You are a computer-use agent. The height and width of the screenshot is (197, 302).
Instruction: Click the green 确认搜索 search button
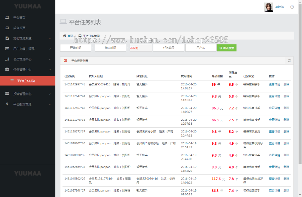coord(226,47)
